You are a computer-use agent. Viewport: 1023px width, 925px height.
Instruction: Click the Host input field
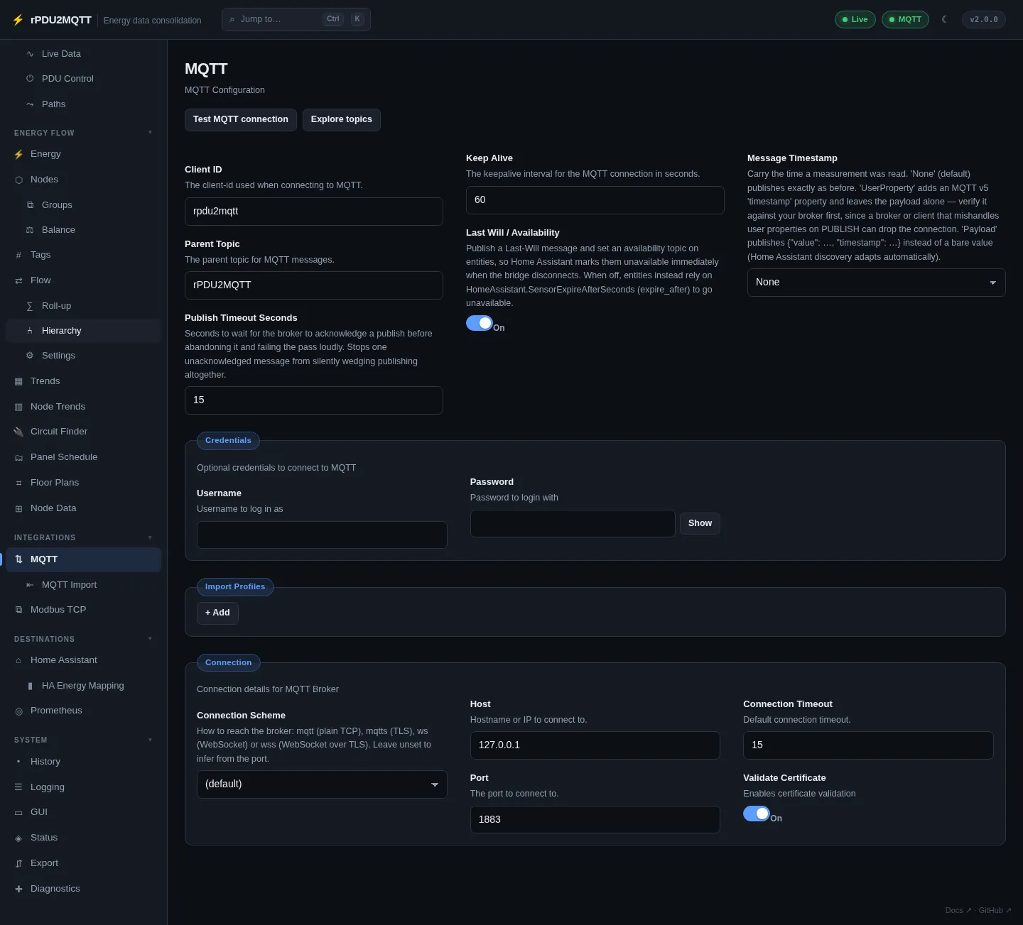coord(595,745)
